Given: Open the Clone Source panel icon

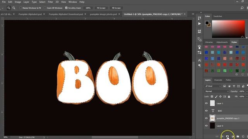Looking at the screenshot, I should coord(200,39).
